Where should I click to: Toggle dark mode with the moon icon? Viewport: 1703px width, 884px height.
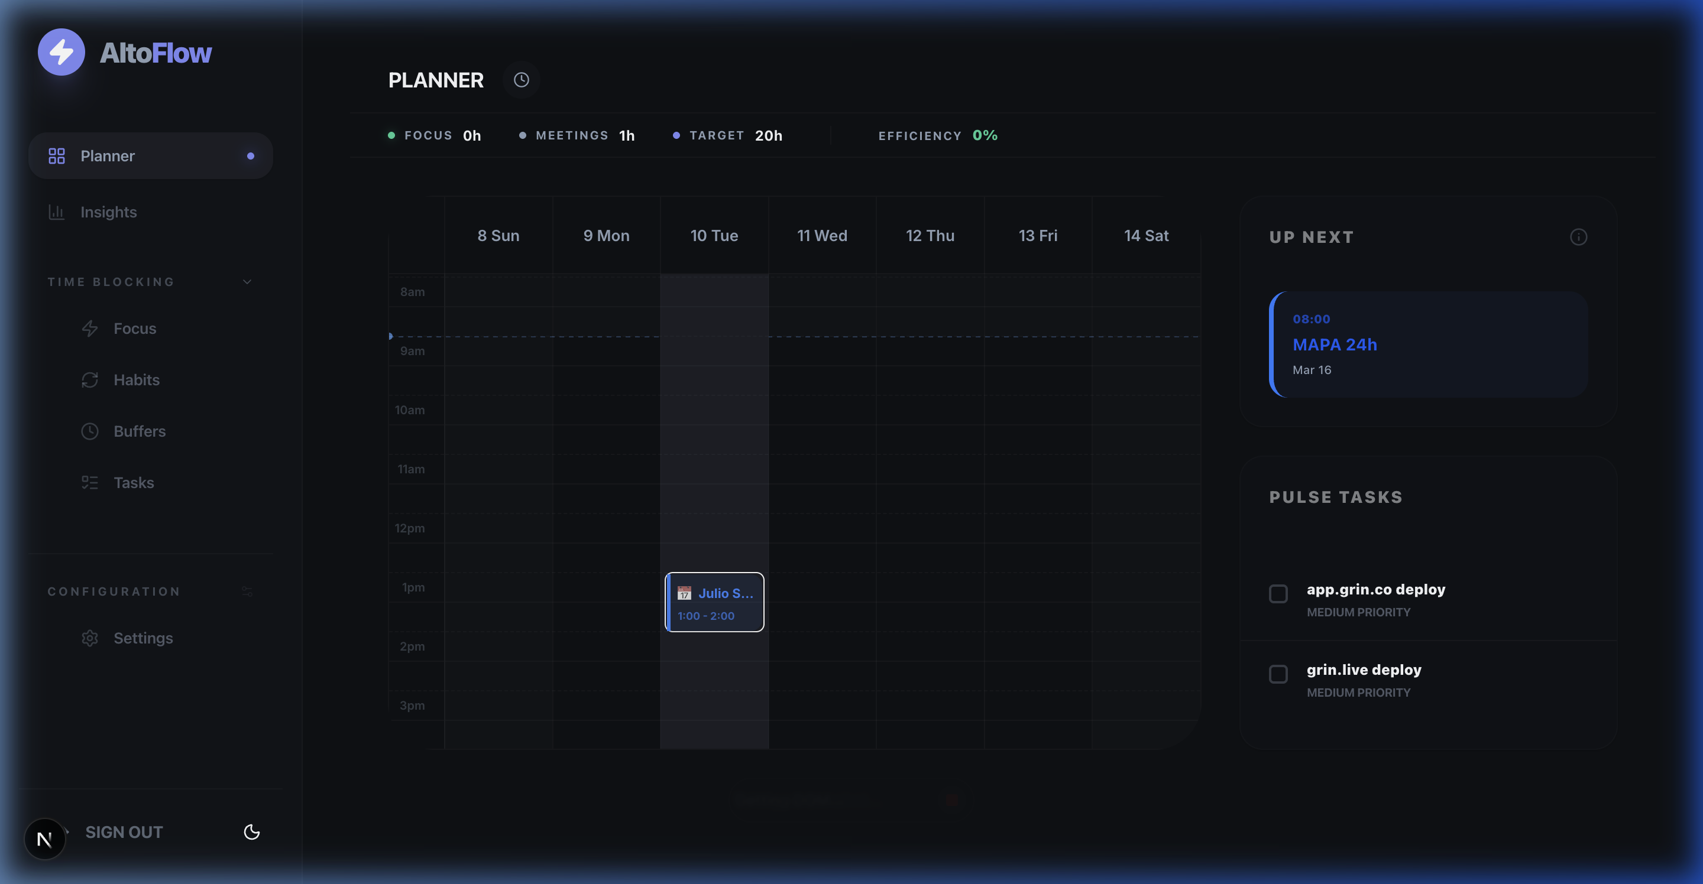coord(251,832)
